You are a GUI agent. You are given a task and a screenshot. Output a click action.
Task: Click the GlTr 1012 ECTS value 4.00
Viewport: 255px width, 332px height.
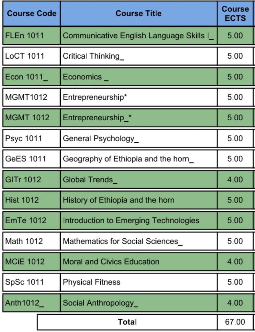[x=235, y=179]
